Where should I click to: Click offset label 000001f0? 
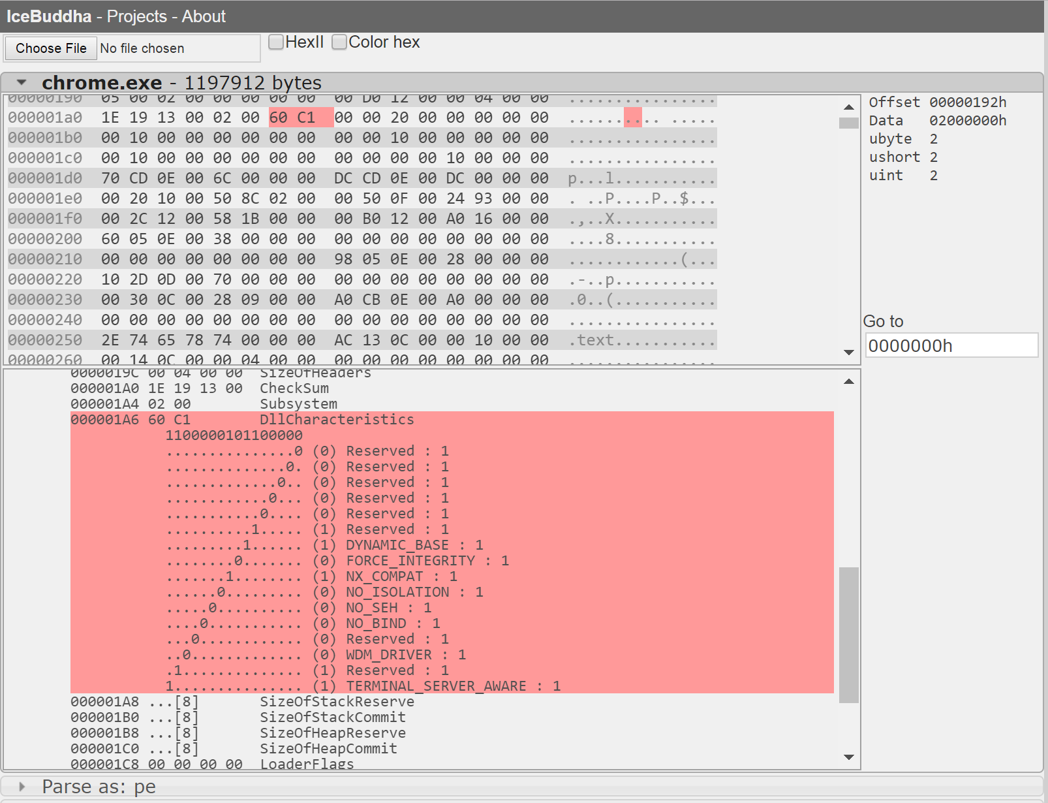[x=45, y=219]
